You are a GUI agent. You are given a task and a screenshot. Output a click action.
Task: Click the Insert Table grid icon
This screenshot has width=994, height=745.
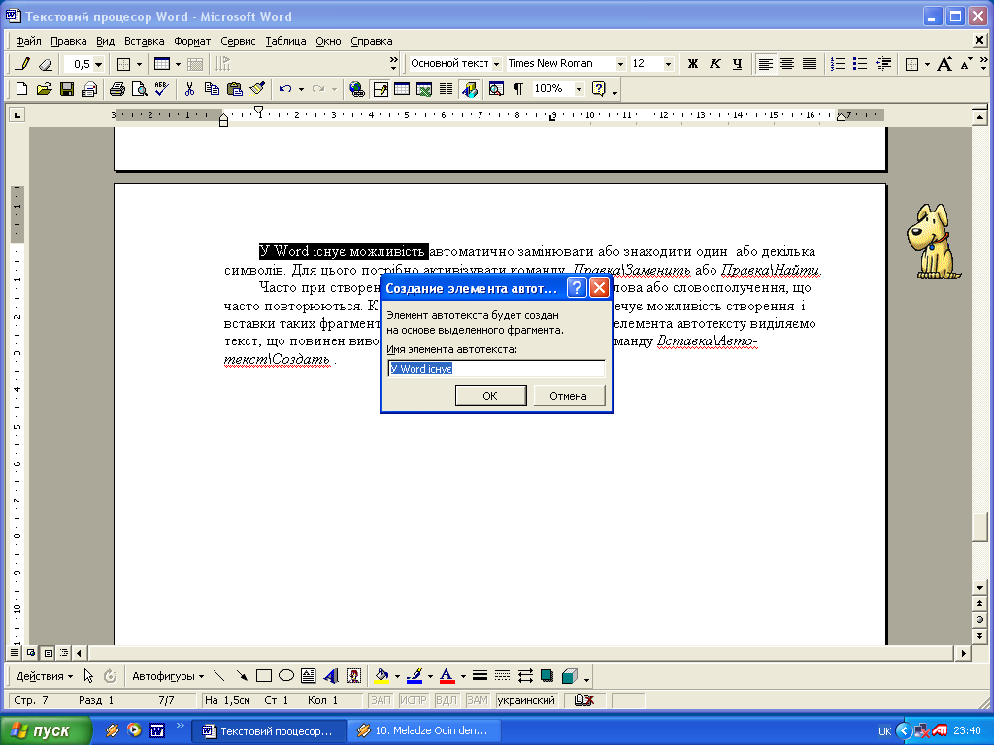click(402, 89)
